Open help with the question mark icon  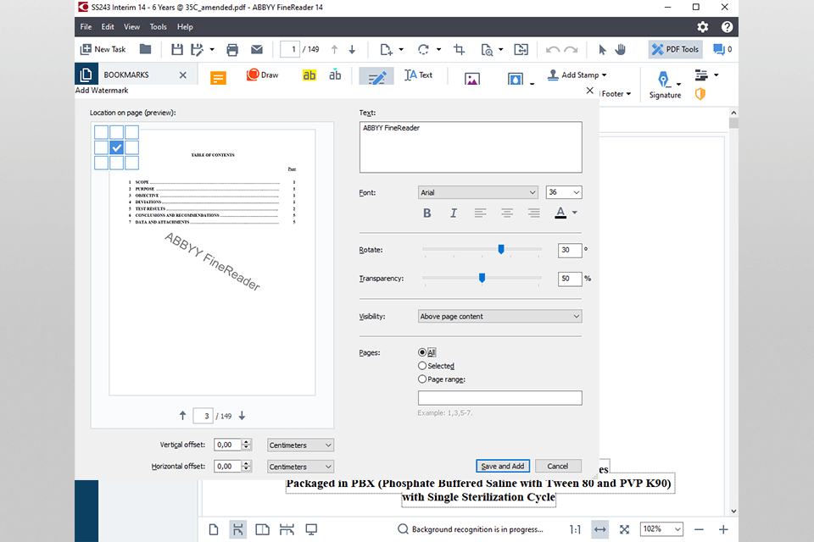(727, 27)
